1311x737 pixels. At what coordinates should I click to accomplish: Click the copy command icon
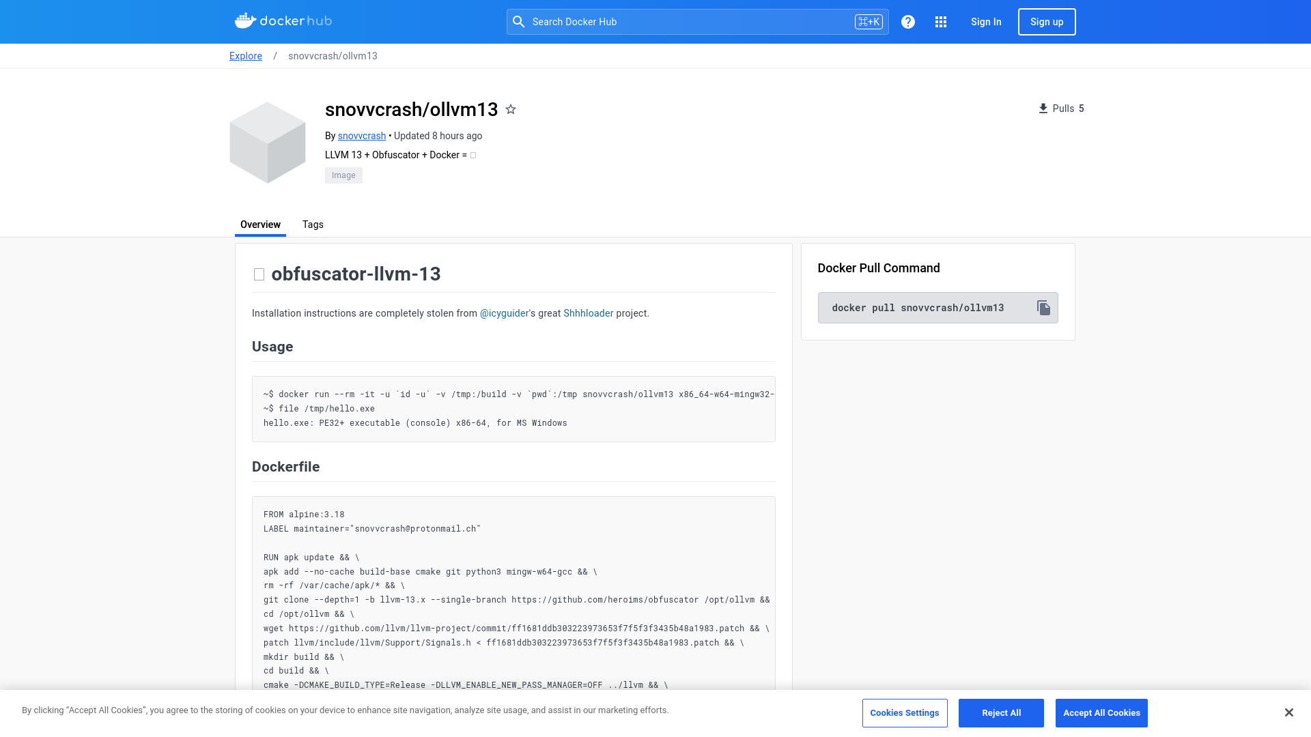click(x=1043, y=308)
